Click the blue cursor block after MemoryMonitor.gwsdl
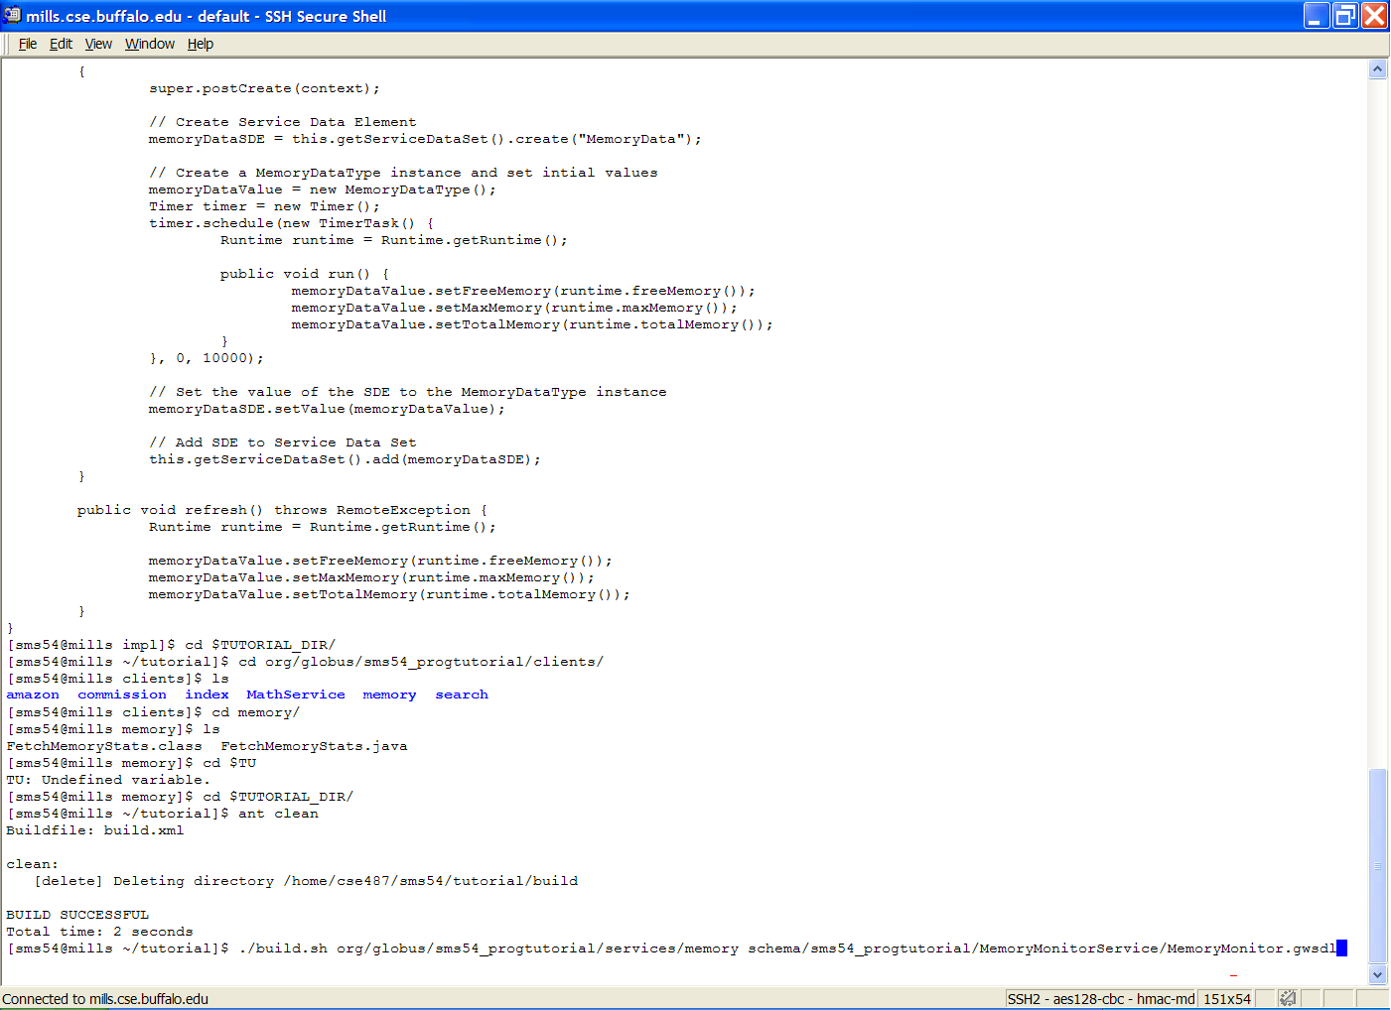1391x1010 pixels. pyautogui.click(x=1341, y=948)
